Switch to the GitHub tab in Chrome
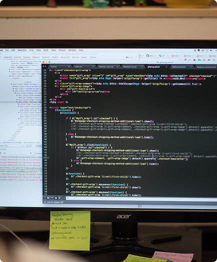This screenshot has height=262, width=217. coord(151,56)
